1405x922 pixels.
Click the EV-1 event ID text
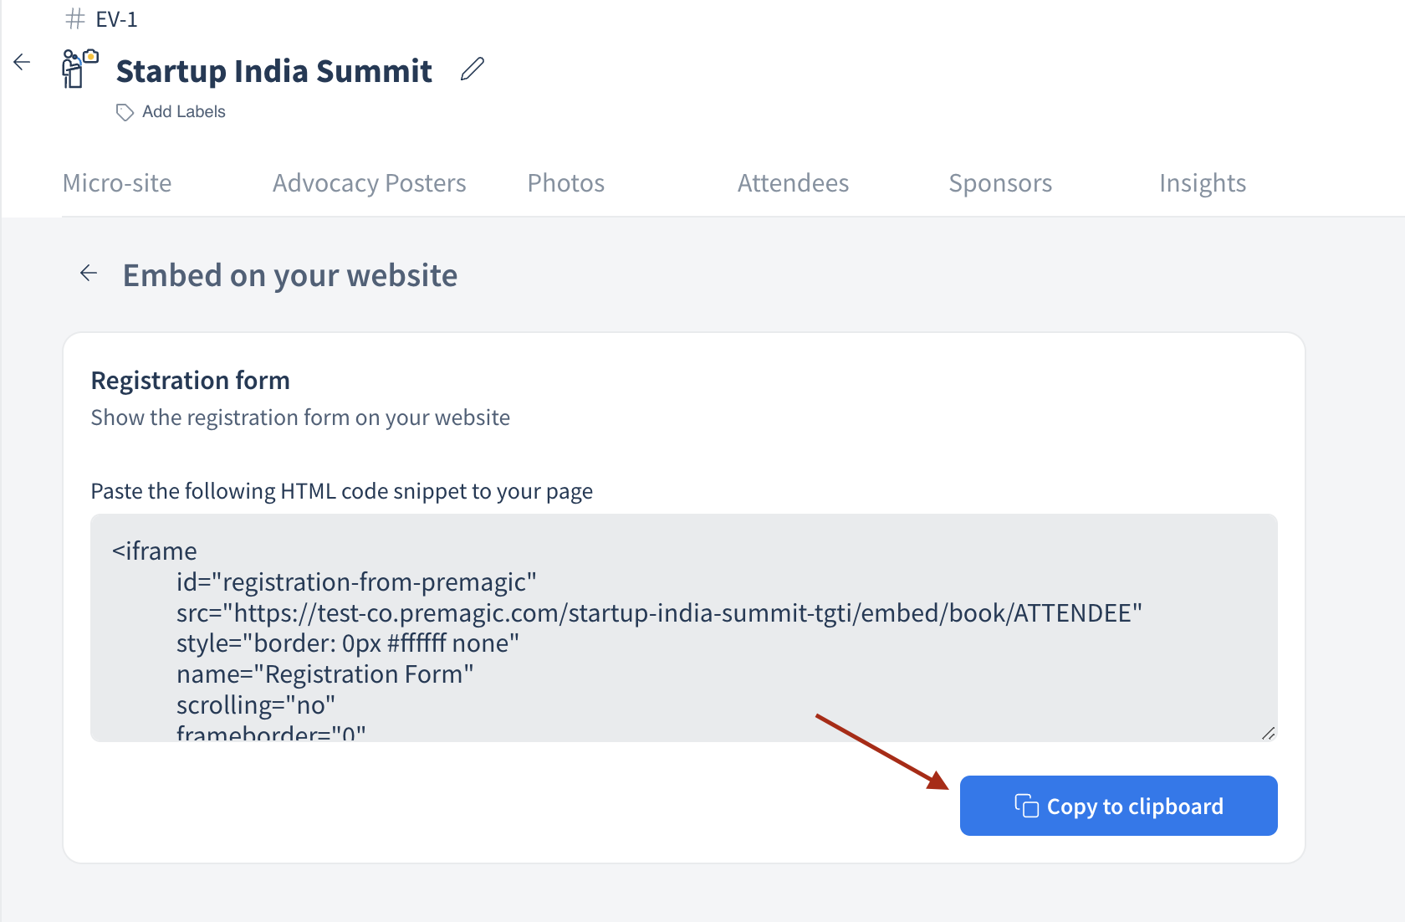(117, 19)
